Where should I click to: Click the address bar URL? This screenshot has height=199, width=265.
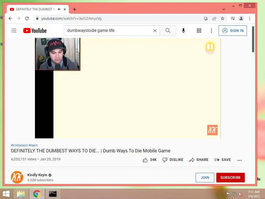pos(71,18)
